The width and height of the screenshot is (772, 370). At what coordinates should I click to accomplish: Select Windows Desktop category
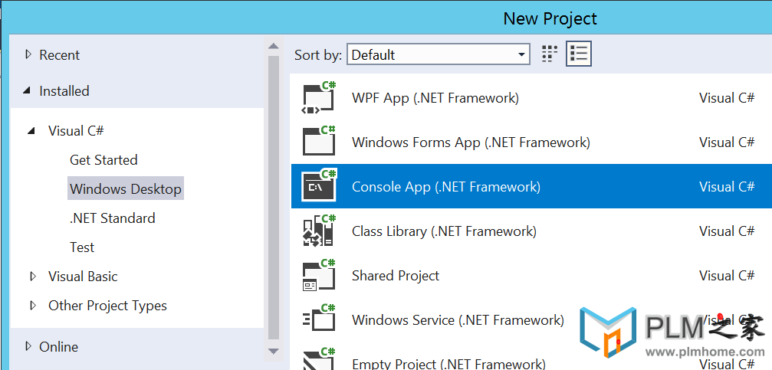pos(126,189)
